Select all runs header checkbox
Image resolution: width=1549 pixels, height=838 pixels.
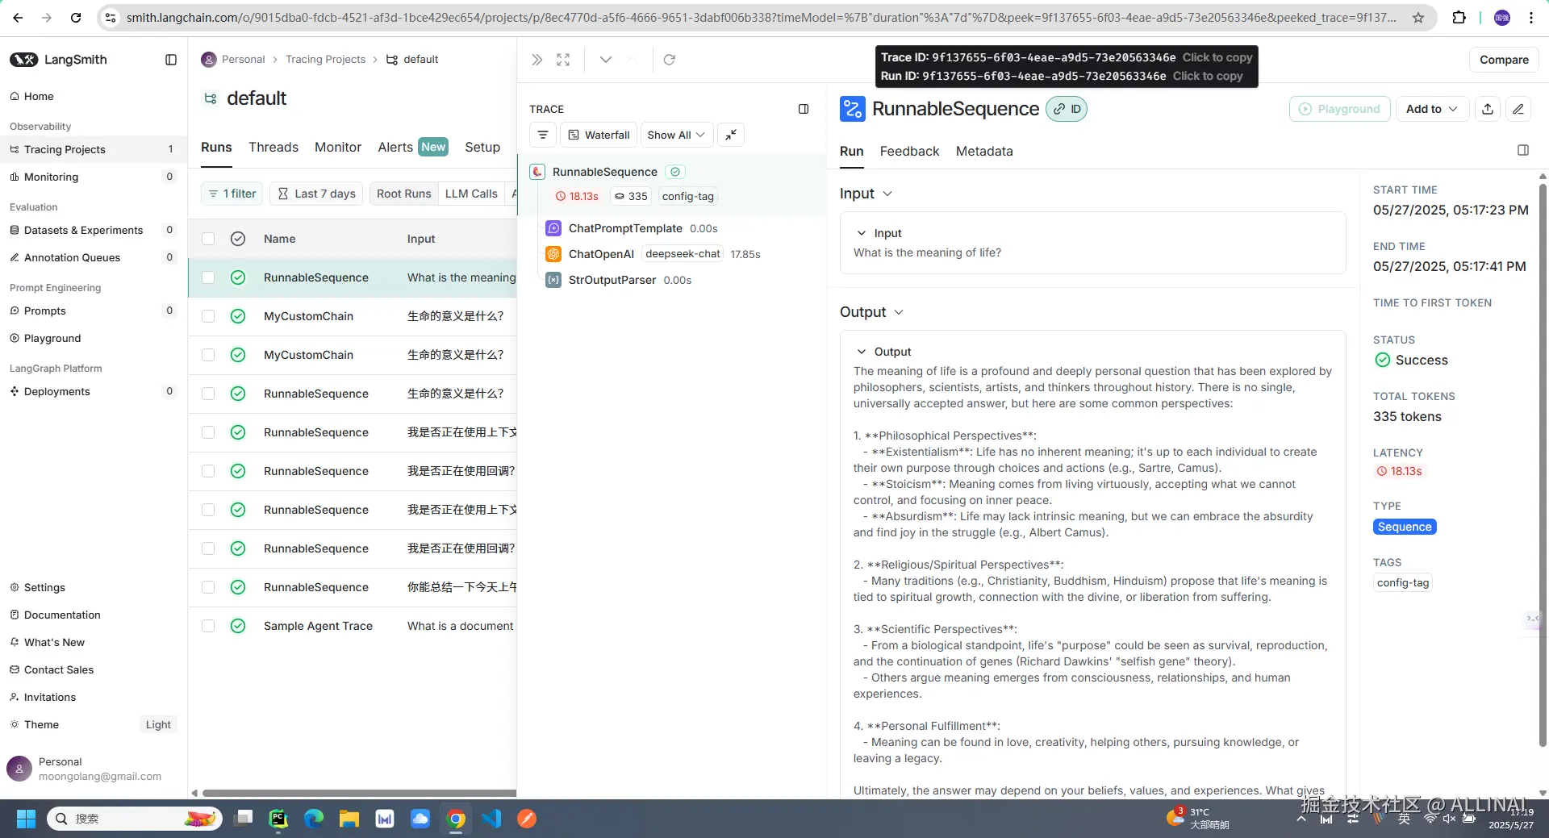[208, 239]
